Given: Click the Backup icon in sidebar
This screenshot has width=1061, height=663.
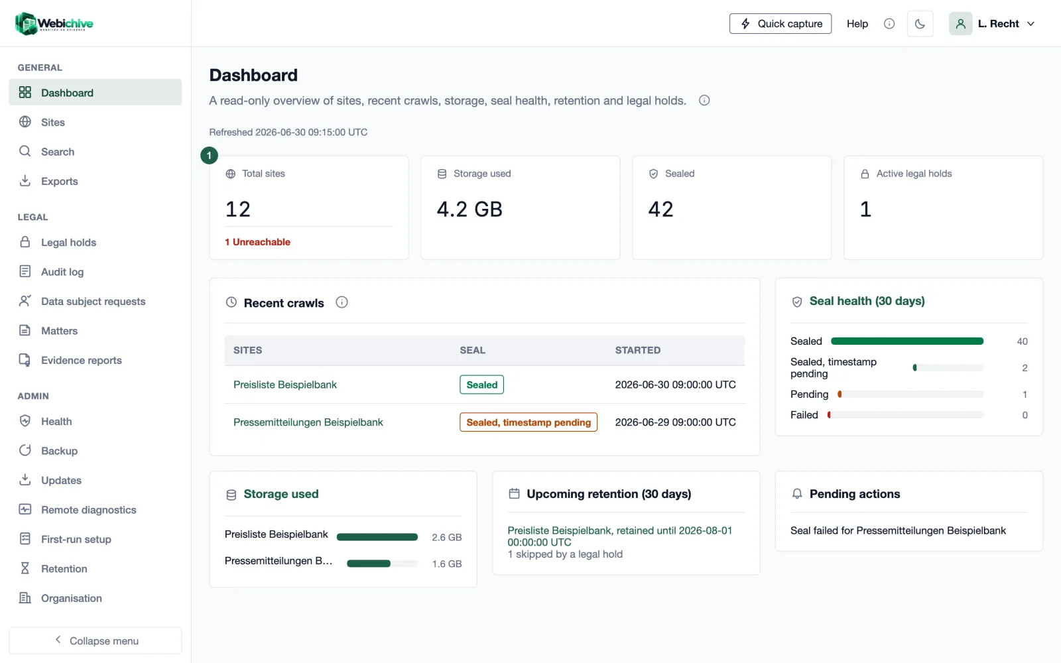Looking at the screenshot, I should coord(25,450).
